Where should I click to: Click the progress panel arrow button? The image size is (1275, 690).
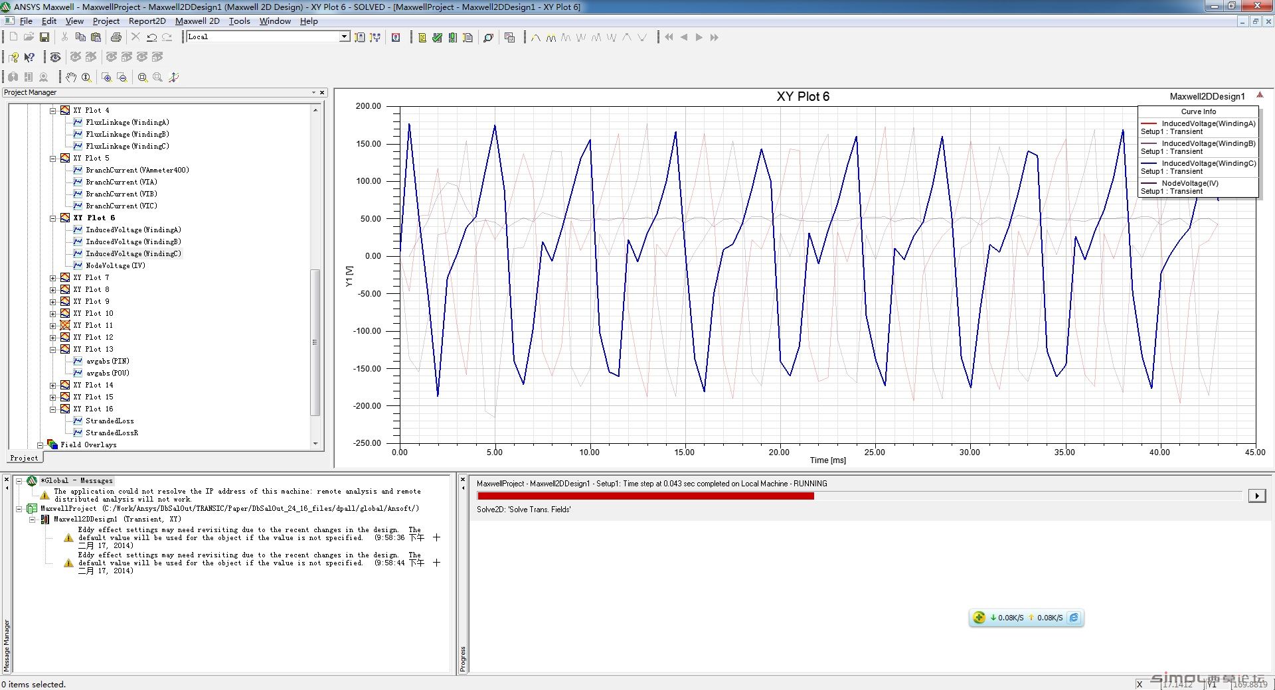pos(1257,496)
